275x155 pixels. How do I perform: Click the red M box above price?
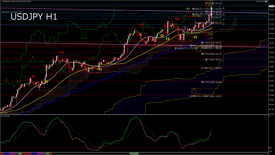click(x=207, y=5)
